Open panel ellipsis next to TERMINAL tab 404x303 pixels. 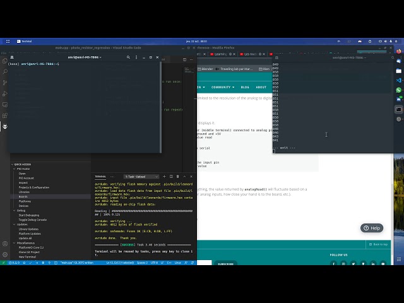(x=112, y=177)
